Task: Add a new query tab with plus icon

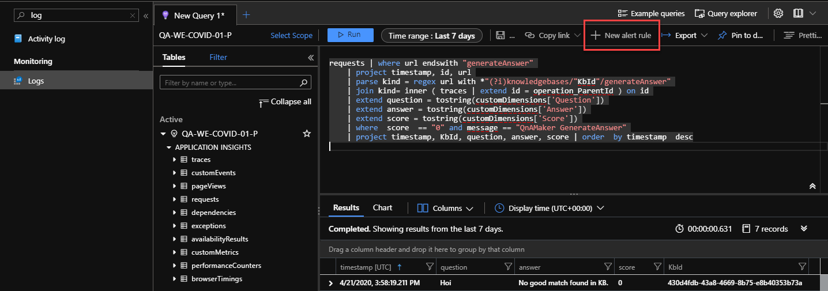Action: tap(246, 15)
